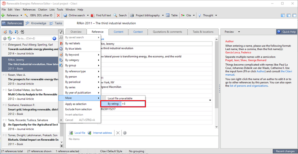The image size is (298, 154).
Task: Open the References menu
Action: pos(29,10)
